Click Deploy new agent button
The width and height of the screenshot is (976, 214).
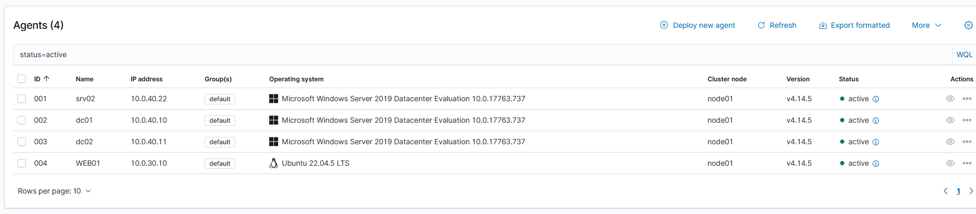pos(697,25)
